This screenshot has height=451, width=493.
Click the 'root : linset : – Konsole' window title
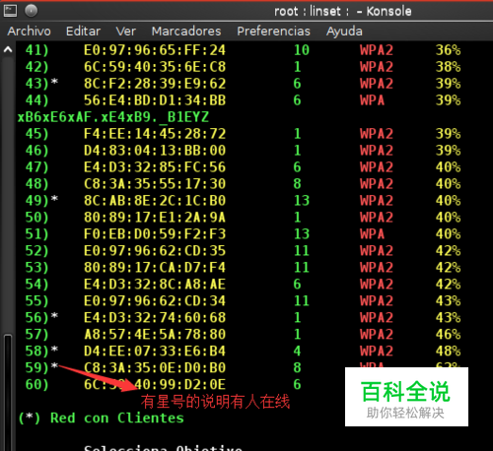point(343,11)
